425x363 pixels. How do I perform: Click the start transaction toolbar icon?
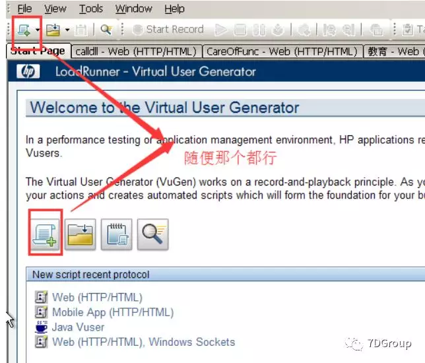329,30
